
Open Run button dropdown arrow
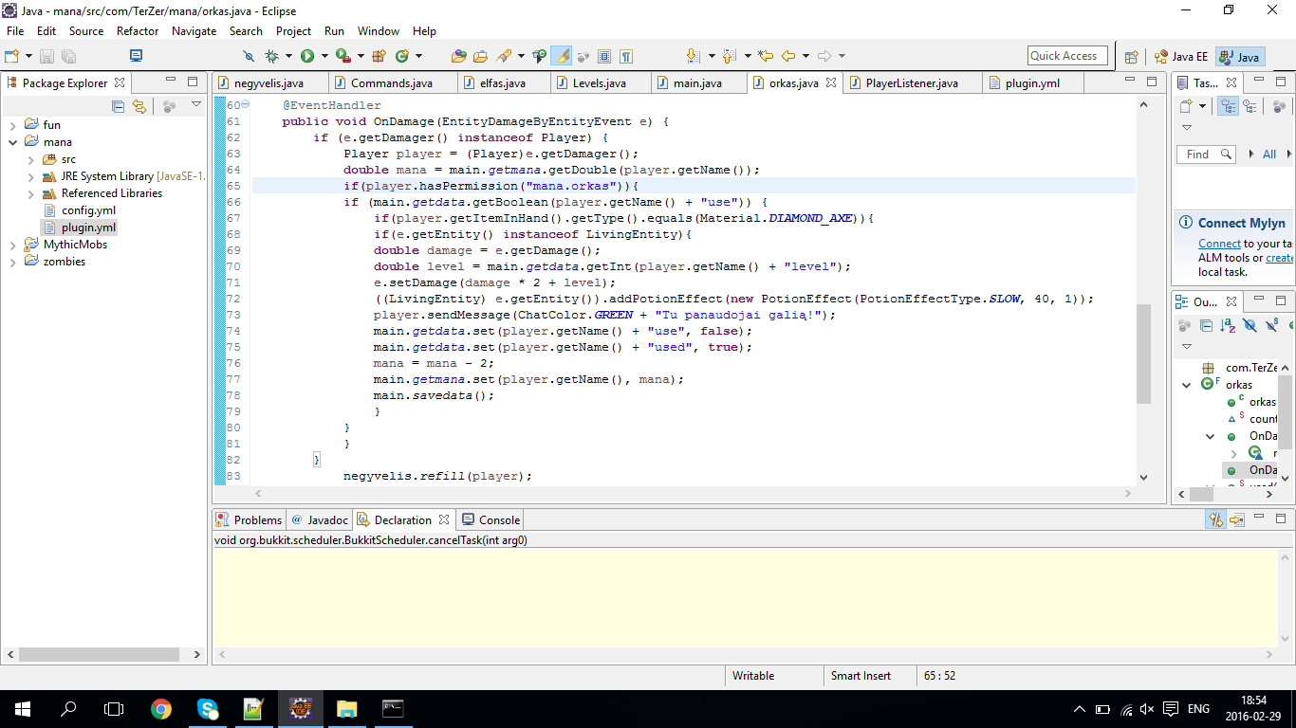(x=324, y=56)
